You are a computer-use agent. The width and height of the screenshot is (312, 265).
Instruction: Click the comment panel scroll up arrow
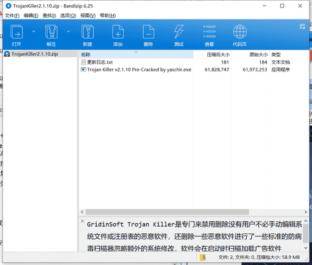pos(306,221)
